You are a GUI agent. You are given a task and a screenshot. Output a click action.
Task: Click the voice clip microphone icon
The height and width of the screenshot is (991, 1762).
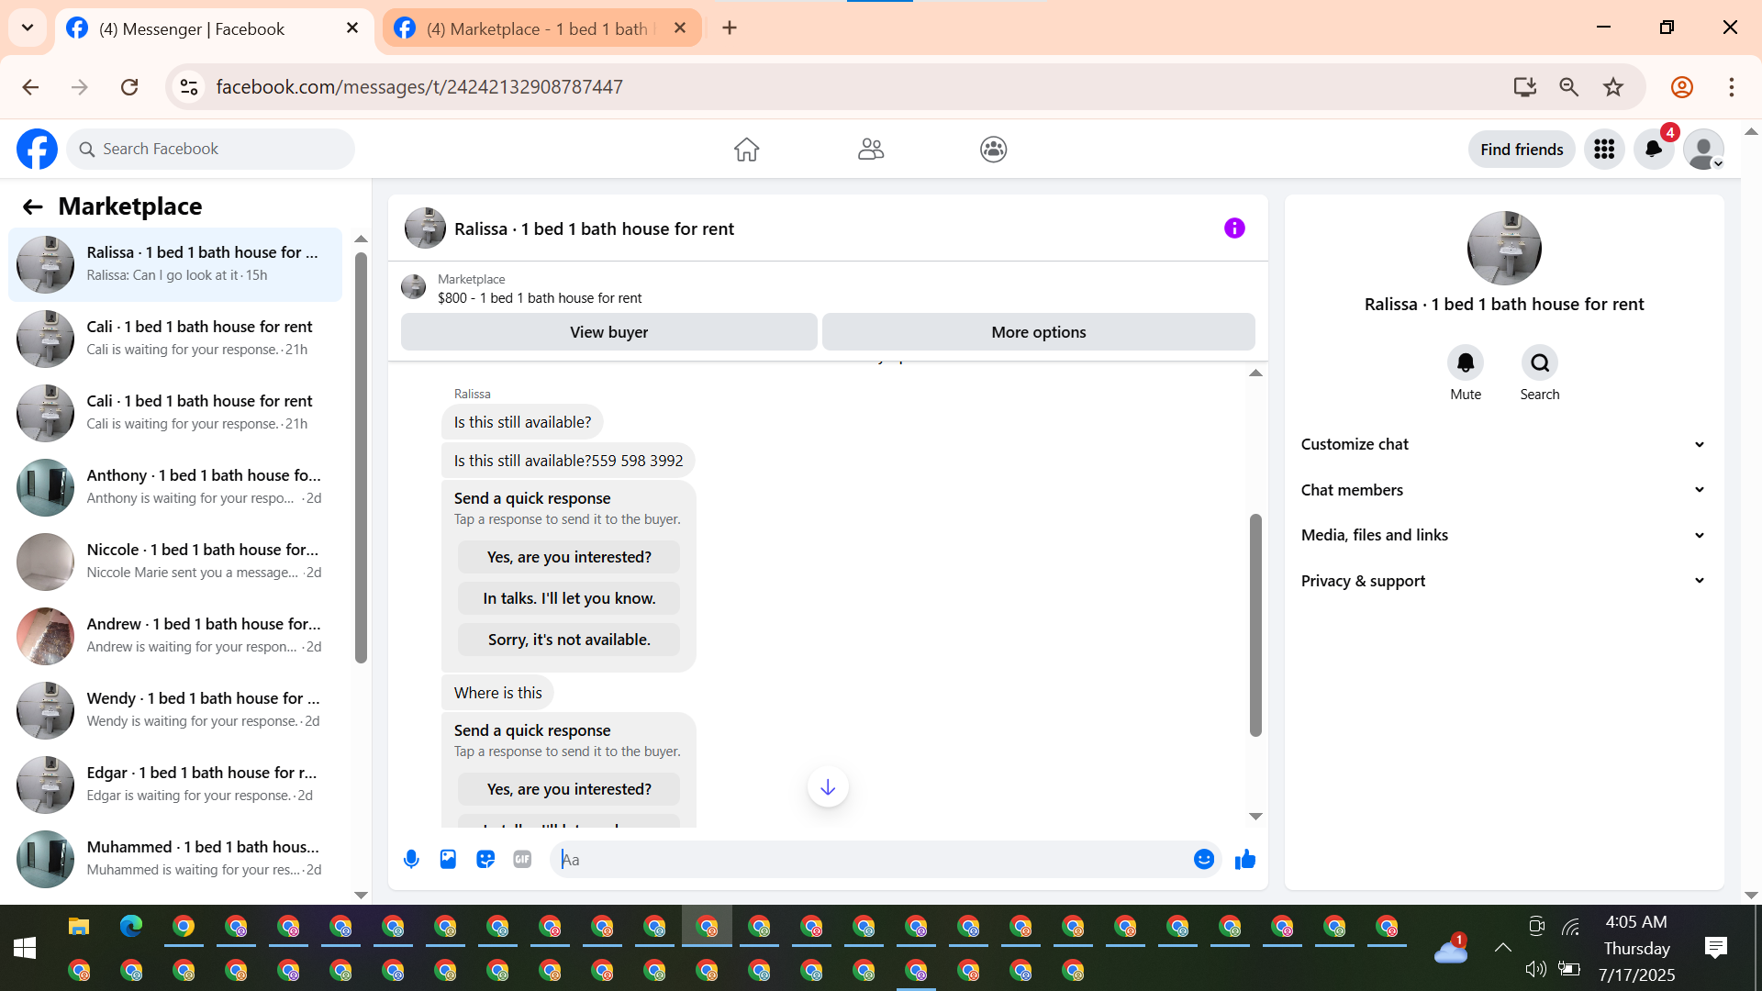(411, 860)
